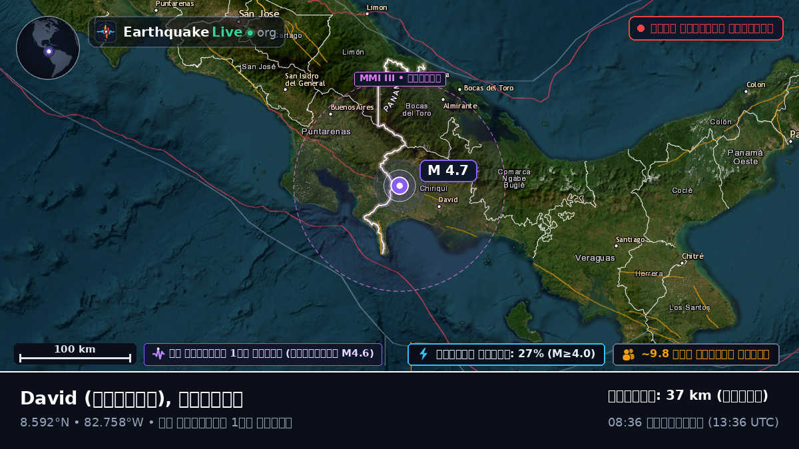Open the globe minimap thumbnail
Image resolution: width=799 pixels, height=449 pixels.
coord(48,48)
